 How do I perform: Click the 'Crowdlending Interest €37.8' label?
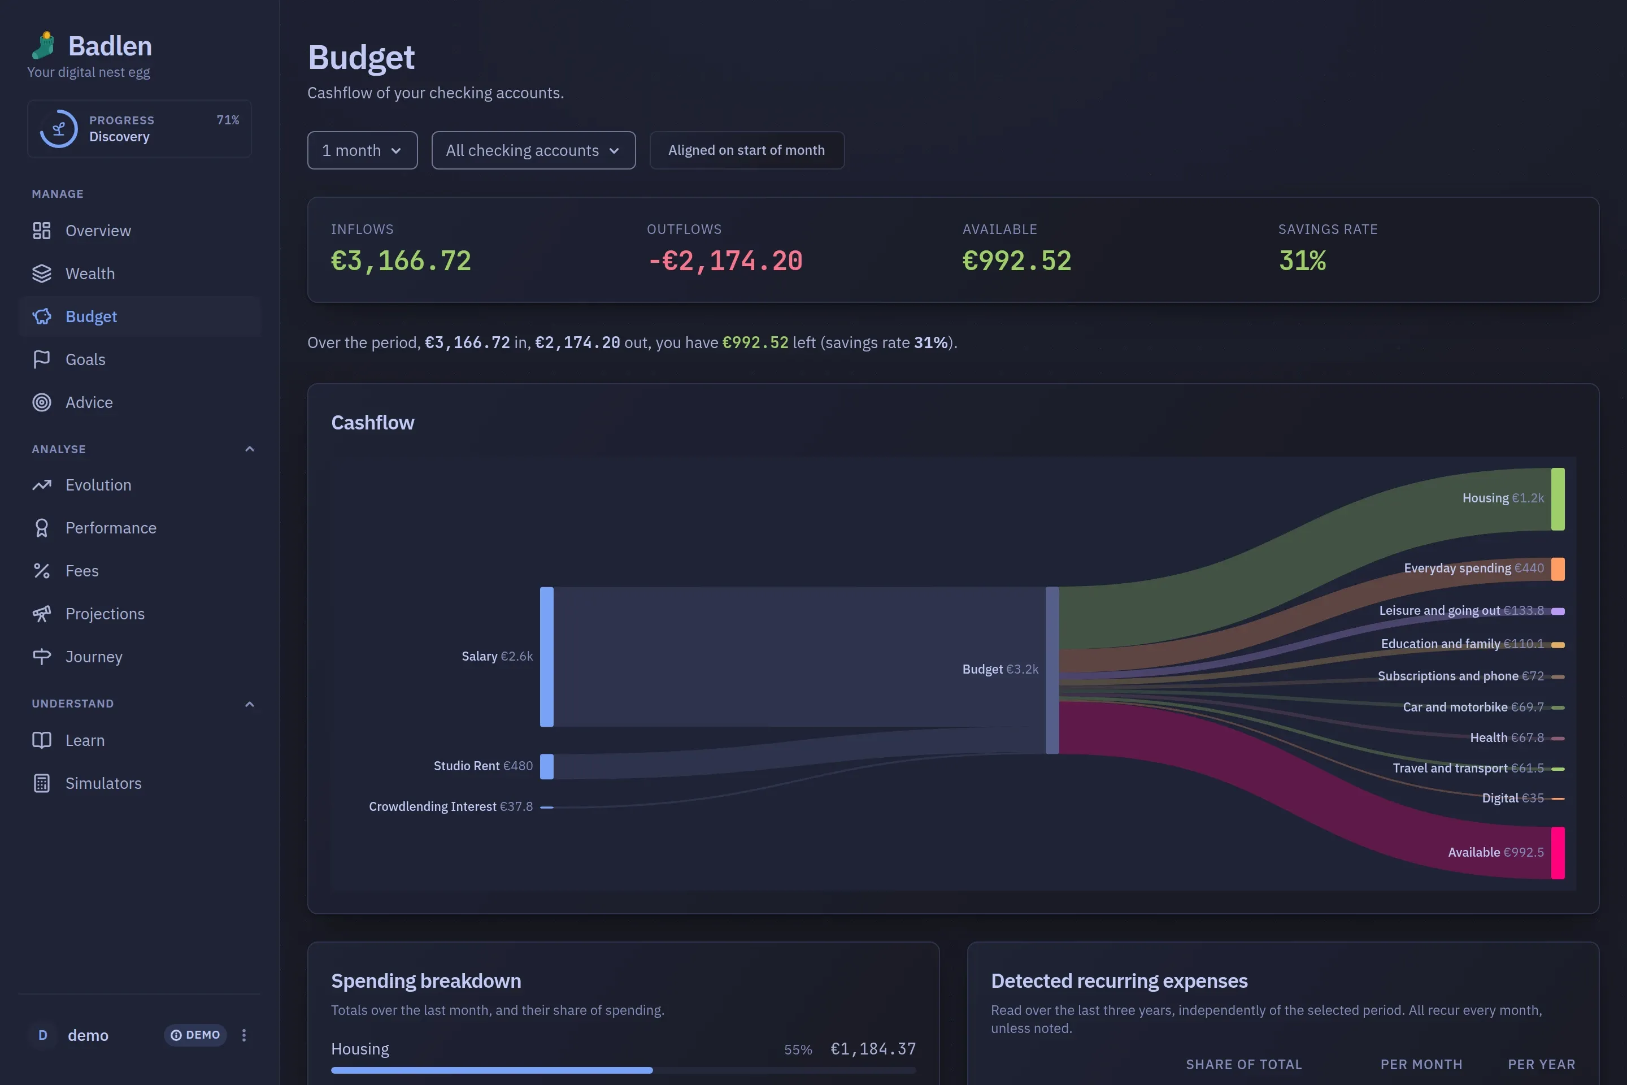(451, 807)
